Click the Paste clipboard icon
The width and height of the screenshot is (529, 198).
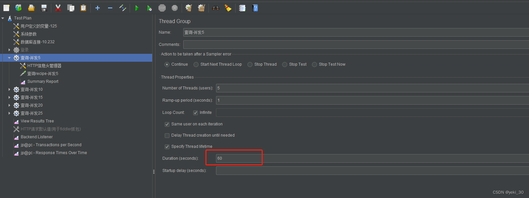pos(83,8)
